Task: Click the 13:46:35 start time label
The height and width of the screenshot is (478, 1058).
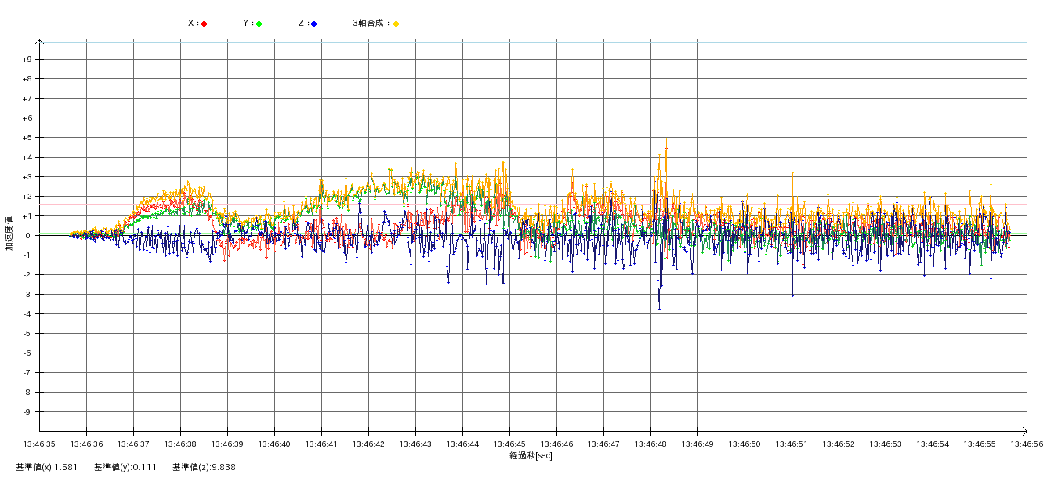Action: coord(40,444)
